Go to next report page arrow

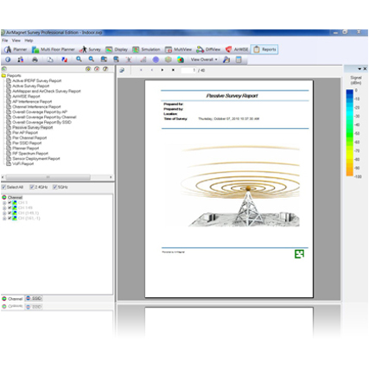(162, 70)
